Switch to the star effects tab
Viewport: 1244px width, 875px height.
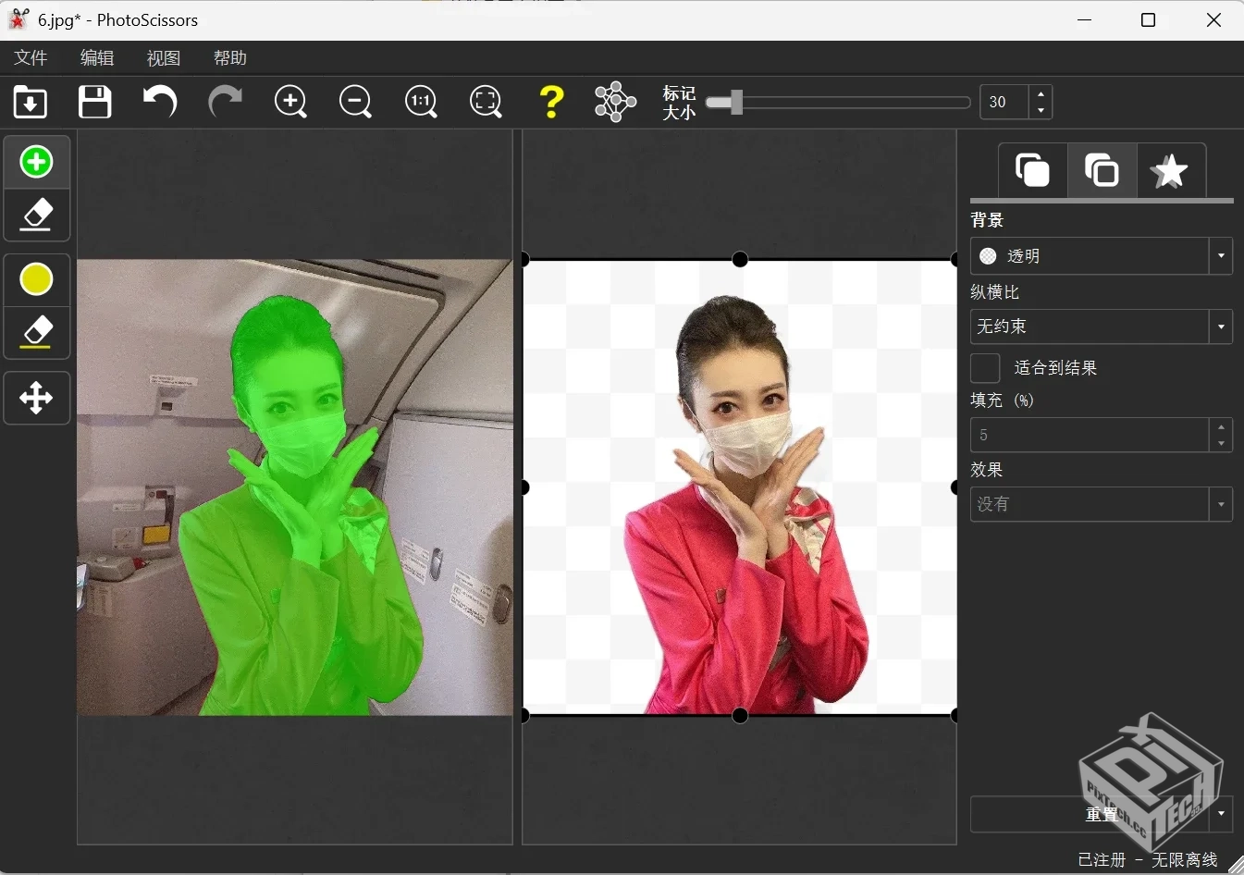[1170, 170]
